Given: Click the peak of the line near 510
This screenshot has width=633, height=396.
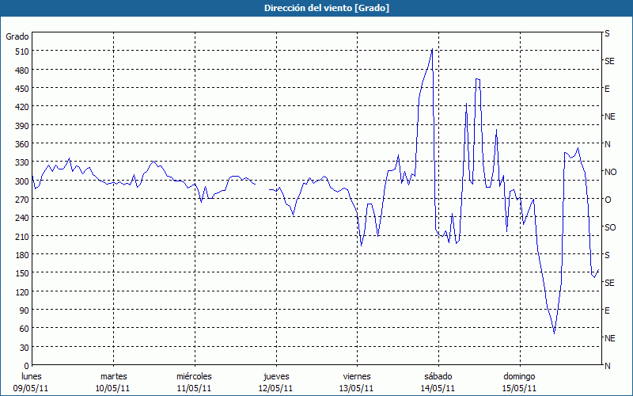Looking at the screenshot, I should [x=432, y=49].
